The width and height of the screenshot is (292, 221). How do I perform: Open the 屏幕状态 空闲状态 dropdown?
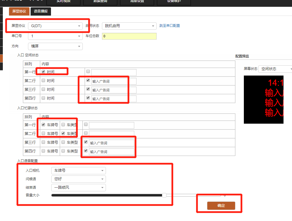(275, 69)
